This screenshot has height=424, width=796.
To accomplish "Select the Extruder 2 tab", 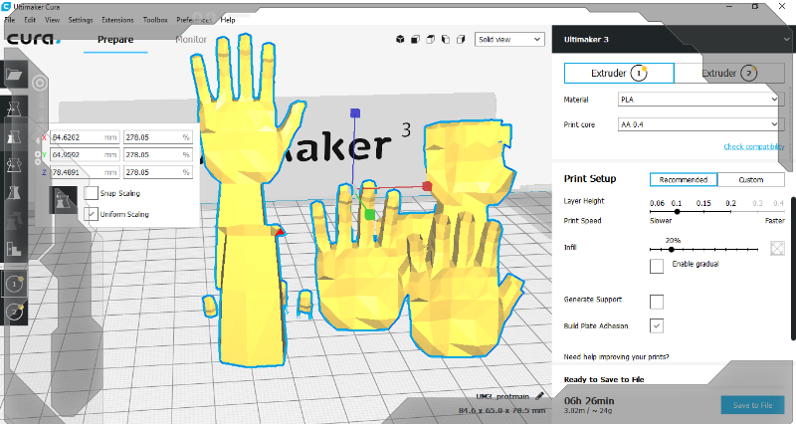I will [x=729, y=73].
